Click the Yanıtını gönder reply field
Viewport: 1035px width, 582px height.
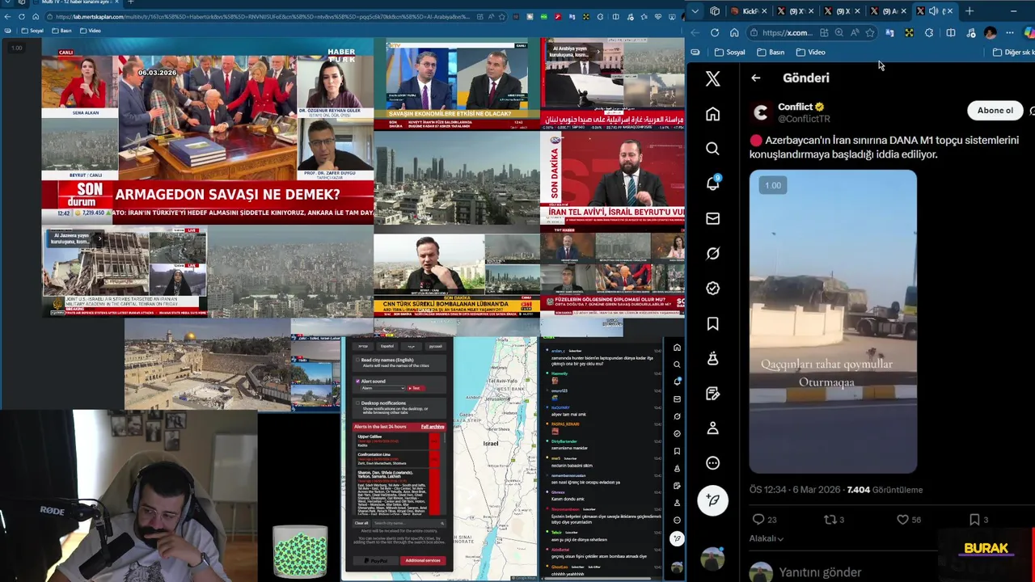(x=820, y=572)
